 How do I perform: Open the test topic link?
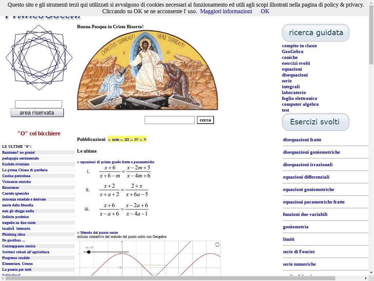click(285, 110)
